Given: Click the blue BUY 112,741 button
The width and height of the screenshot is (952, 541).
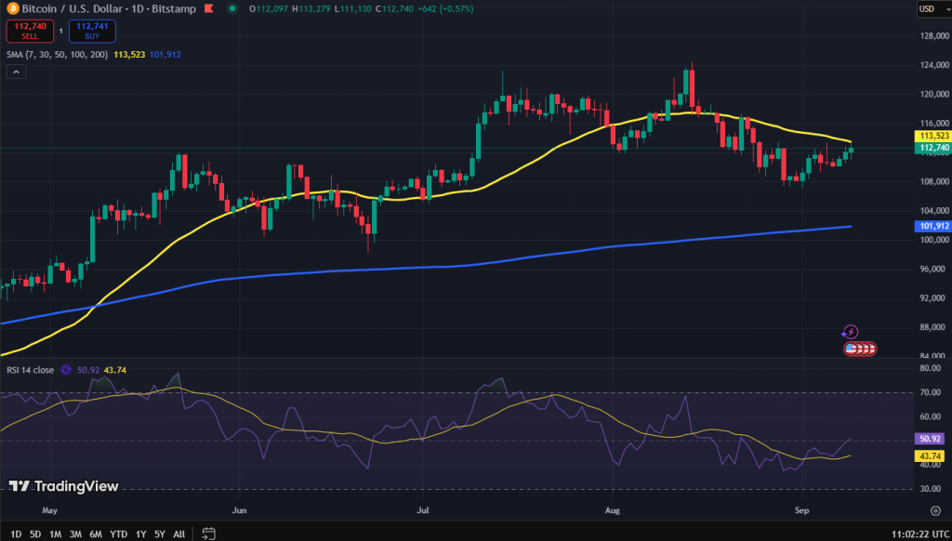Looking at the screenshot, I should [x=92, y=31].
